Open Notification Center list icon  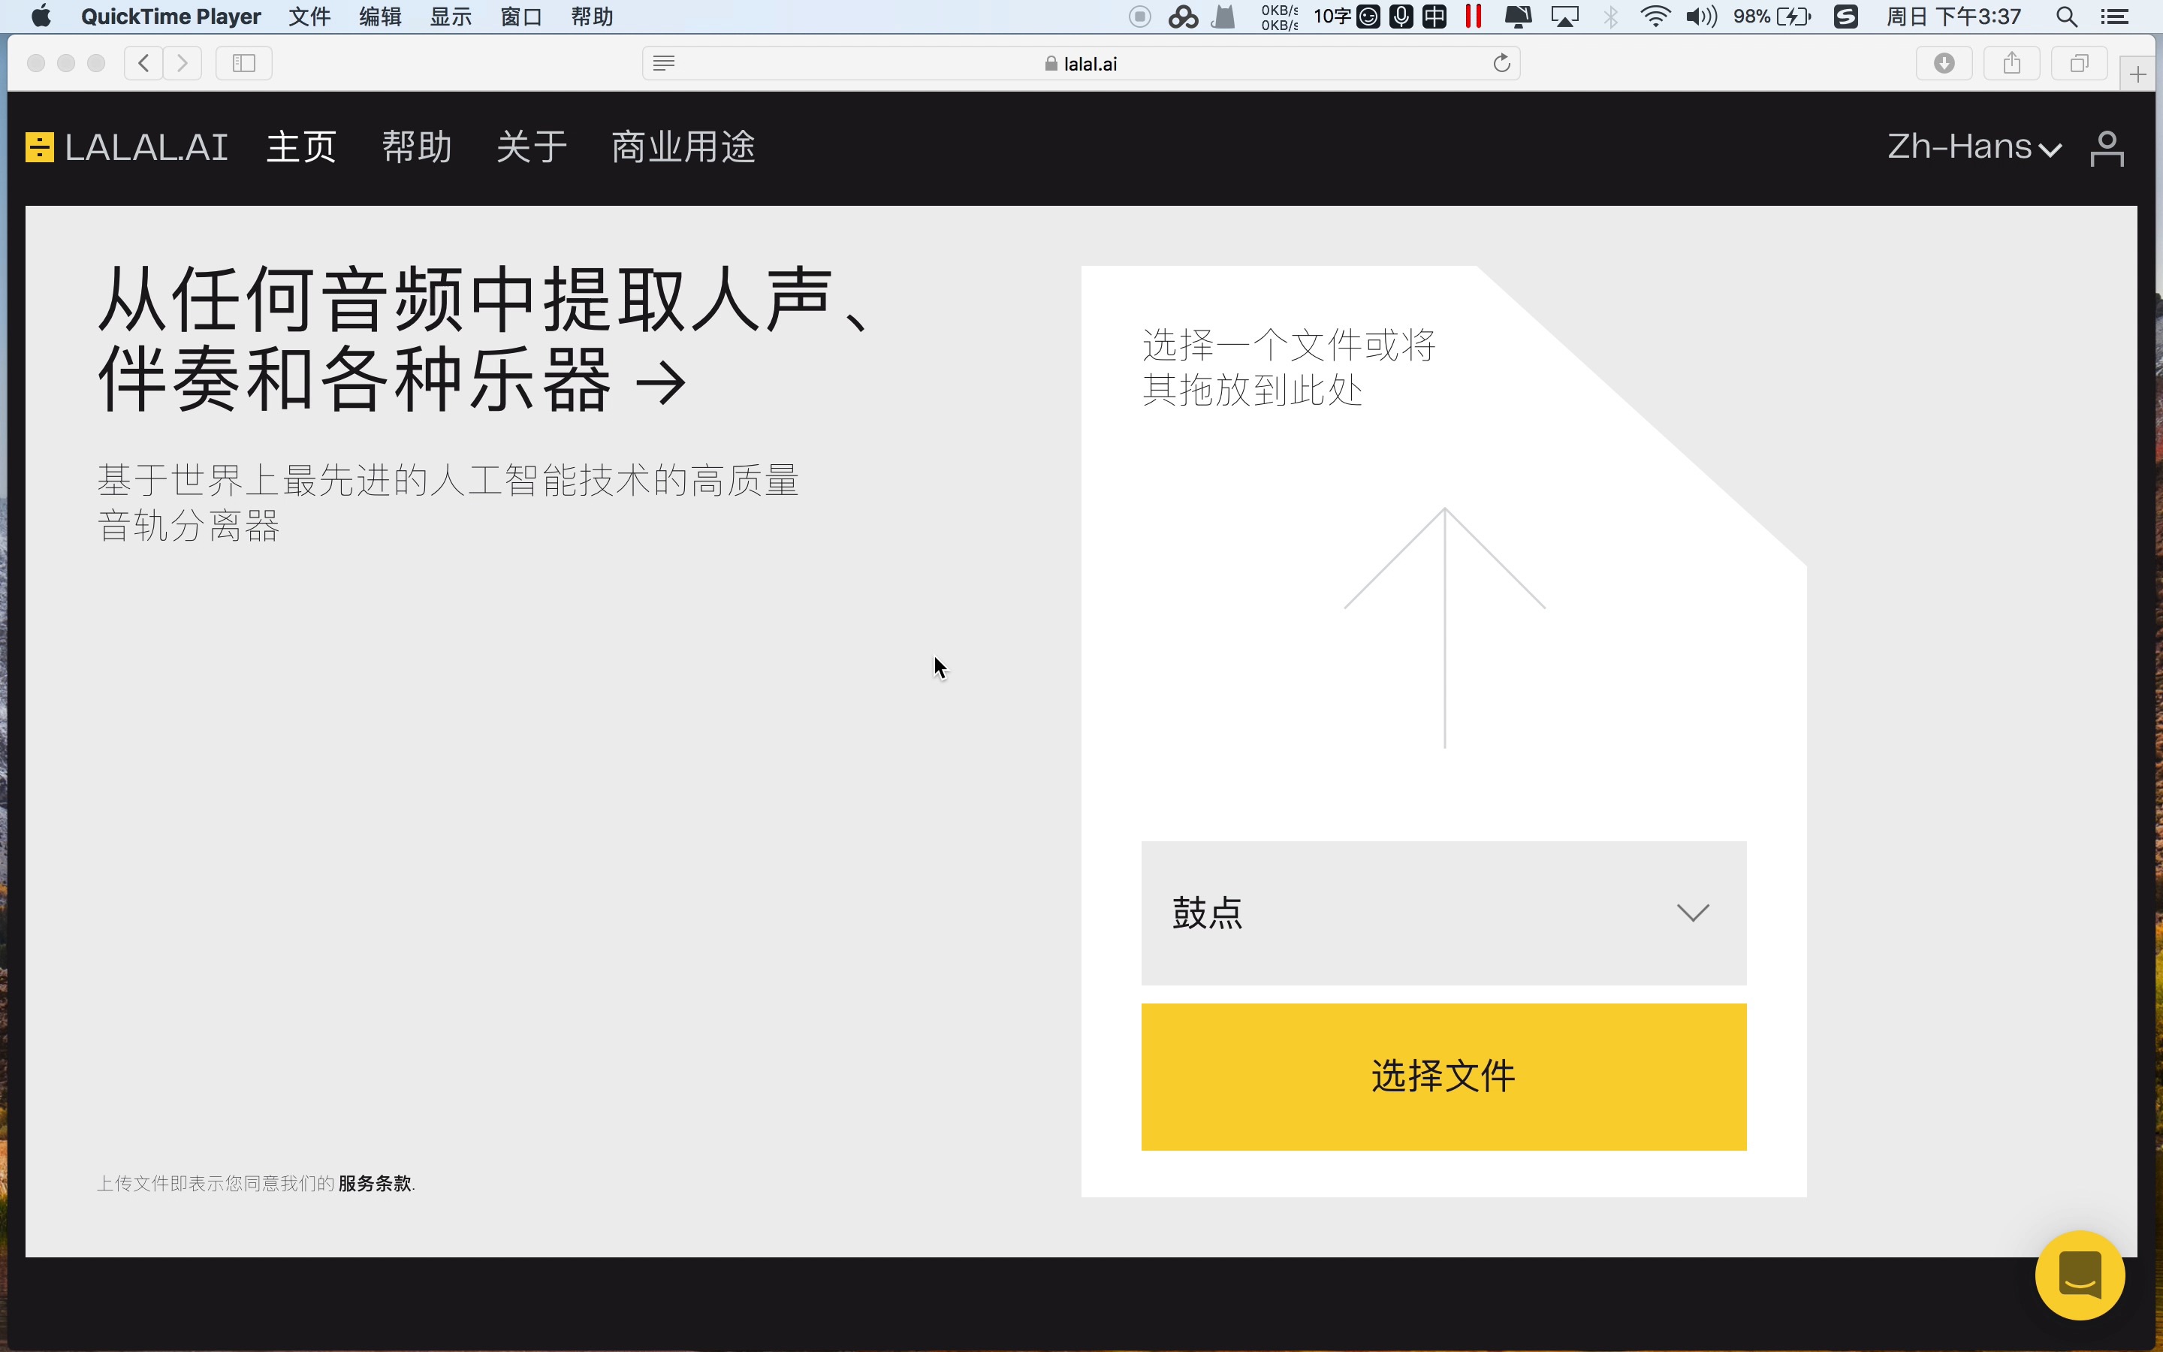click(x=2115, y=16)
